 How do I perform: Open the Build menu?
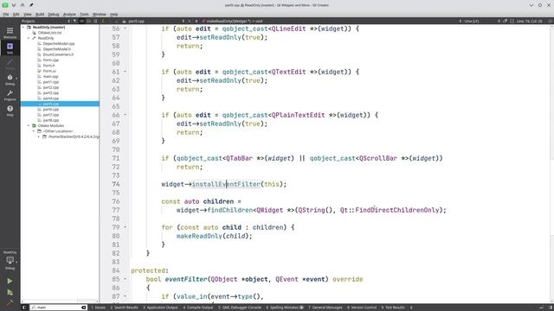point(40,15)
